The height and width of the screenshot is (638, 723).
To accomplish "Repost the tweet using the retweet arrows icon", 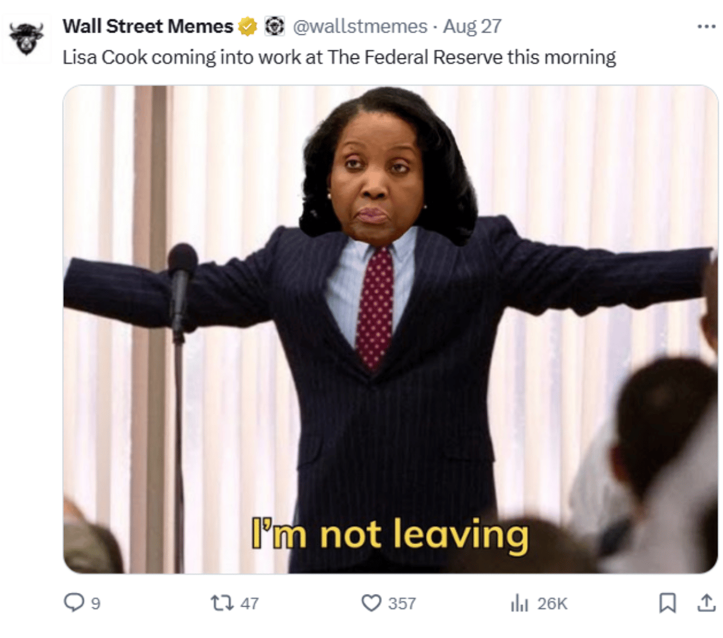I will [x=222, y=602].
